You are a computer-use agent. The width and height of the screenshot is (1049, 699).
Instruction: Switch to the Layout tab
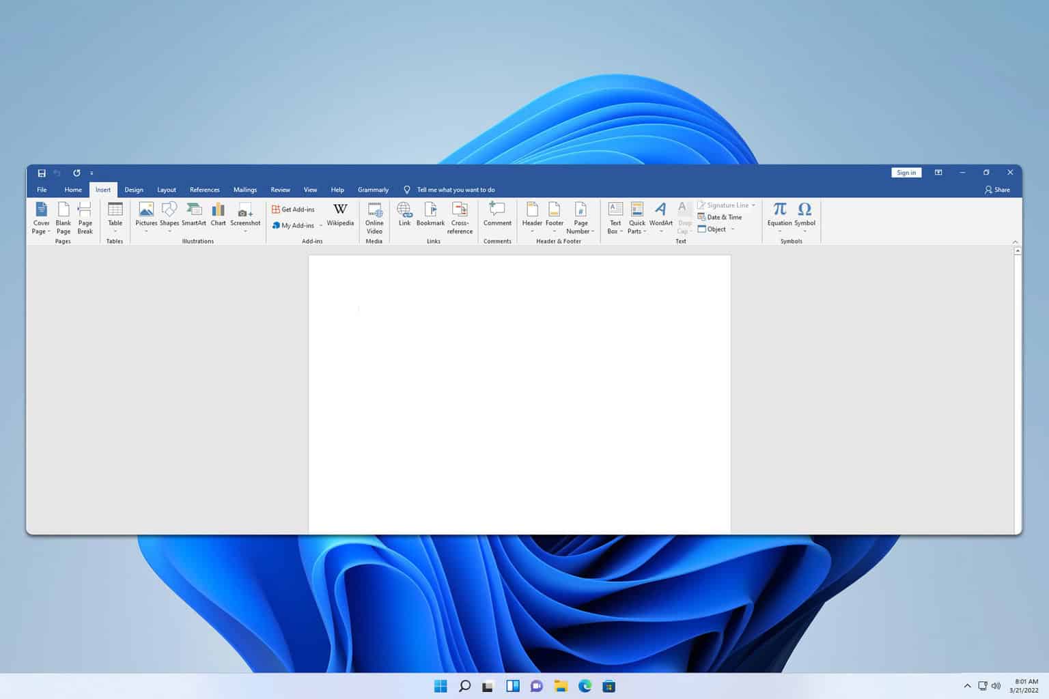click(167, 190)
